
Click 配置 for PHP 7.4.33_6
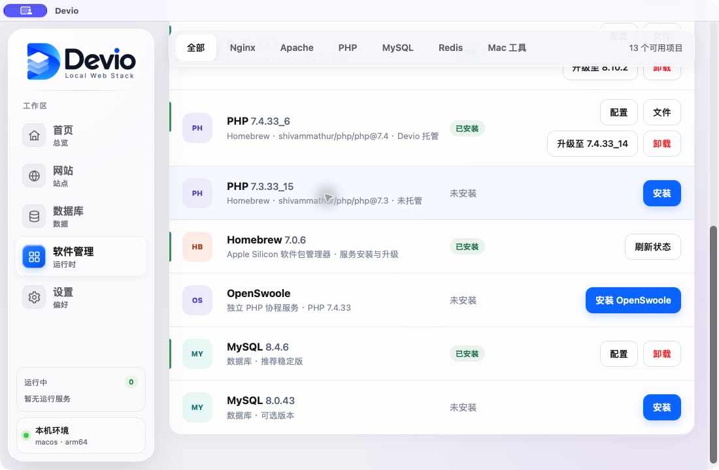click(x=618, y=112)
